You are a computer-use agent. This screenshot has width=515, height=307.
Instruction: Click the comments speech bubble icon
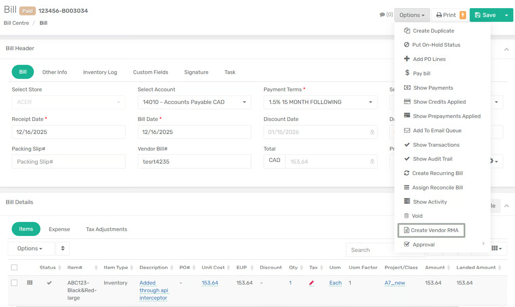[x=382, y=15]
